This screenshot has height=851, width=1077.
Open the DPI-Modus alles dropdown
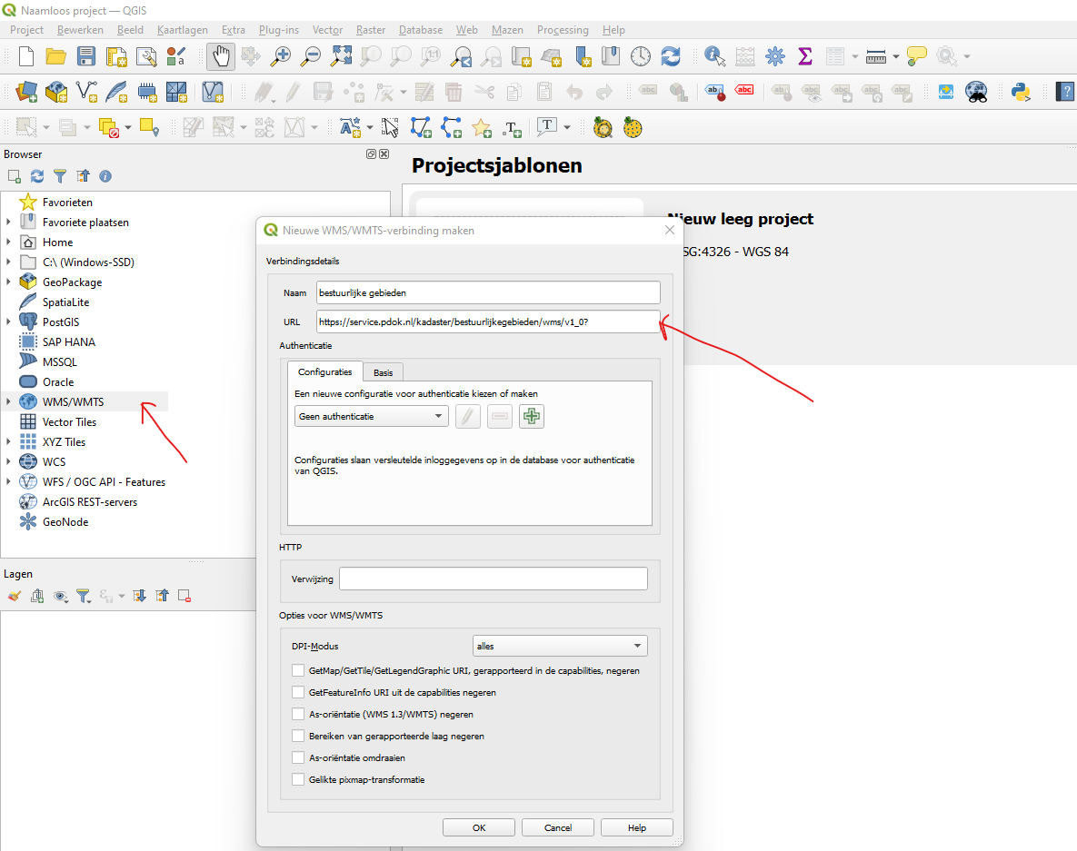click(560, 646)
